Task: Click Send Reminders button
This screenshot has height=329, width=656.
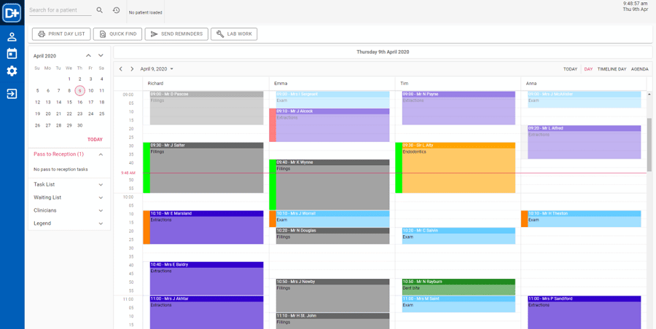Action: (x=176, y=34)
